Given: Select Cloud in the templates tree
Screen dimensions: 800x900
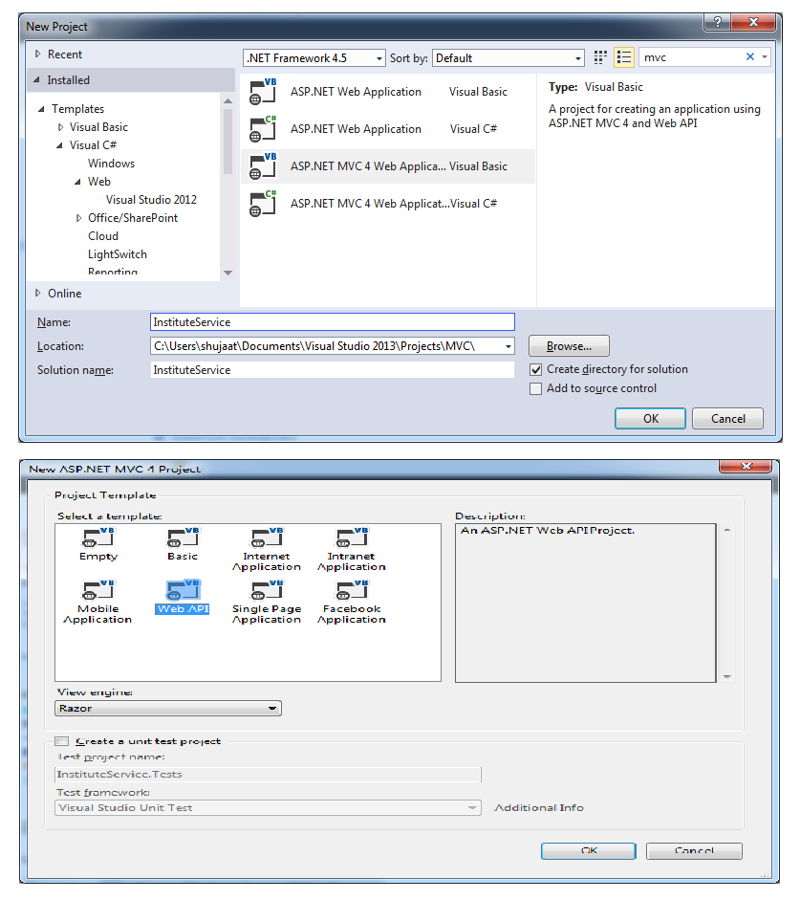Looking at the screenshot, I should pos(103,236).
